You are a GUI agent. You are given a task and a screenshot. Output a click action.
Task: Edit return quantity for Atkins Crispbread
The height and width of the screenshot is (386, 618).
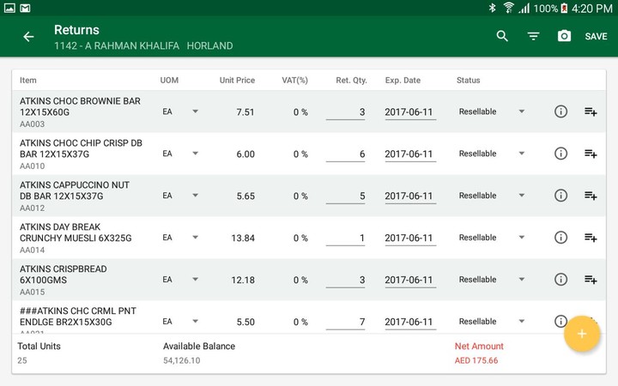point(346,280)
